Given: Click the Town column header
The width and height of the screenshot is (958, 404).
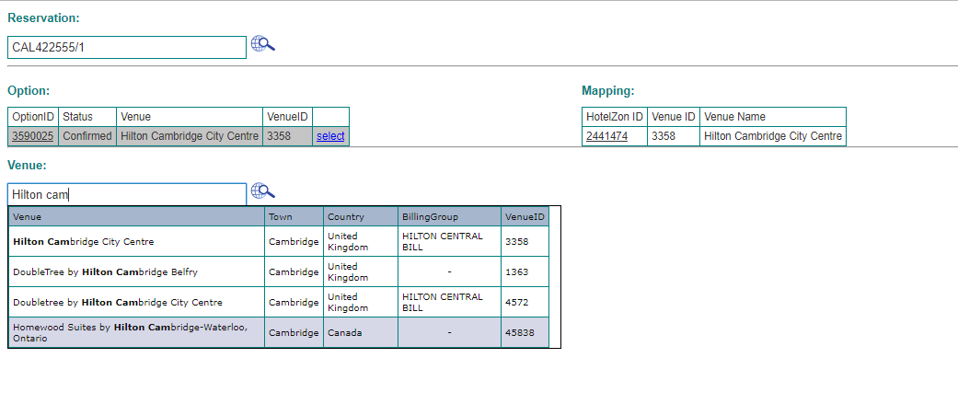Looking at the screenshot, I should click(x=294, y=217).
